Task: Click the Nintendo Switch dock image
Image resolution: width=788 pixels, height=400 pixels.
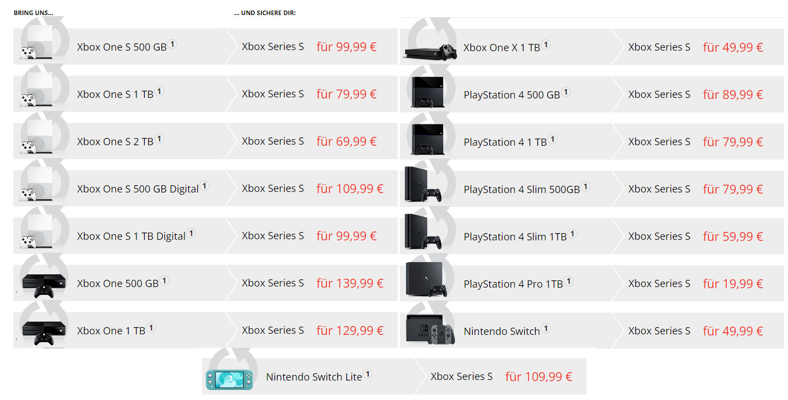Action: [x=430, y=329]
